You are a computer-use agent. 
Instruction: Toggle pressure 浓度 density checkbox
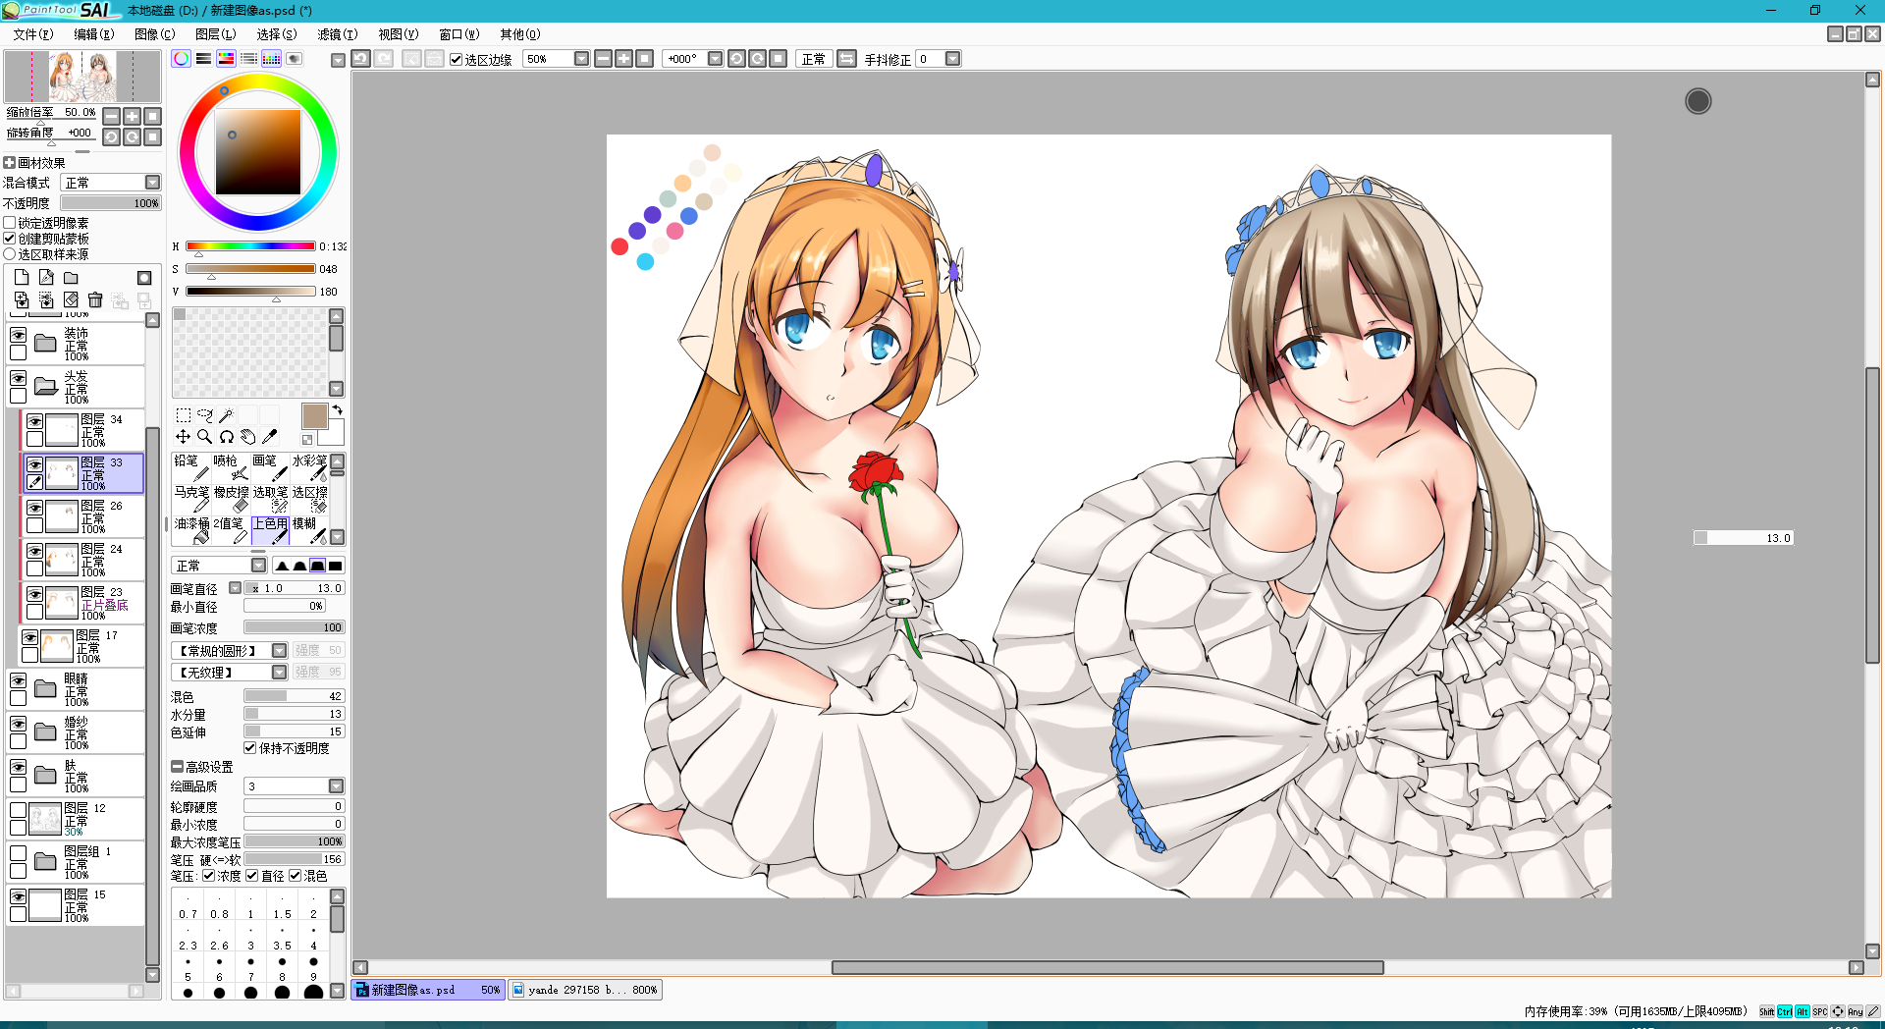208,876
